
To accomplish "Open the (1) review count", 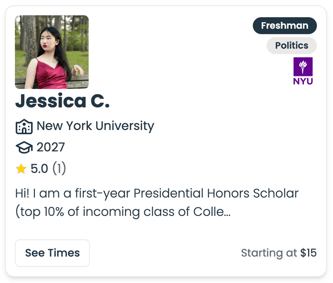I will tap(59, 169).
